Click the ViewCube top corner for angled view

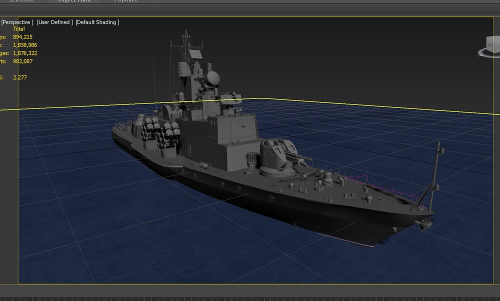[x=494, y=36]
